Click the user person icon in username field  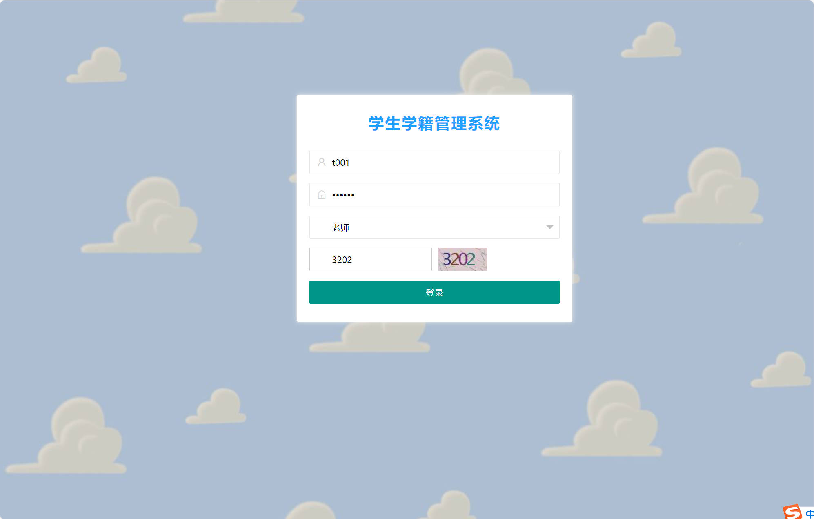click(321, 162)
